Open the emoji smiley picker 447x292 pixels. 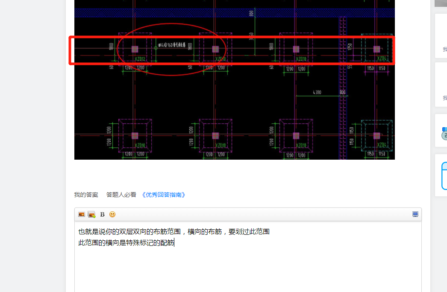click(x=112, y=214)
